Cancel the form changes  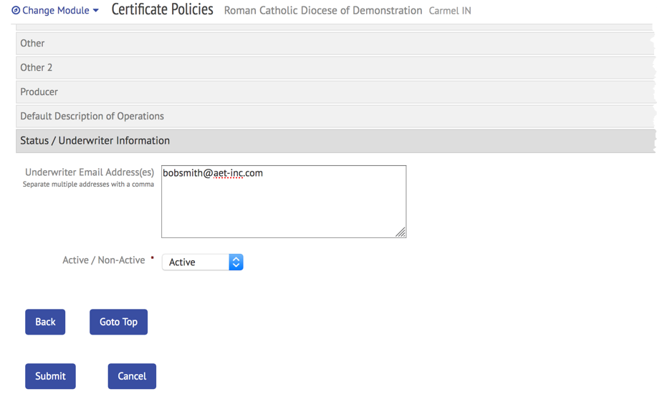tap(132, 376)
